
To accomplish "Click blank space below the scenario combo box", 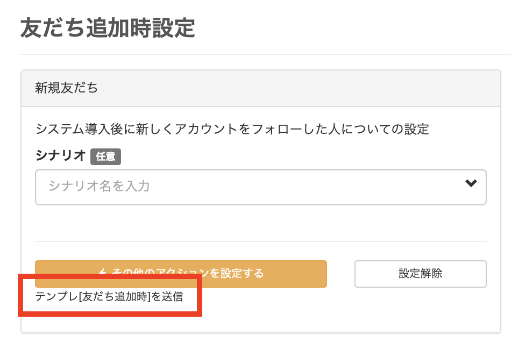I will point(261,223).
